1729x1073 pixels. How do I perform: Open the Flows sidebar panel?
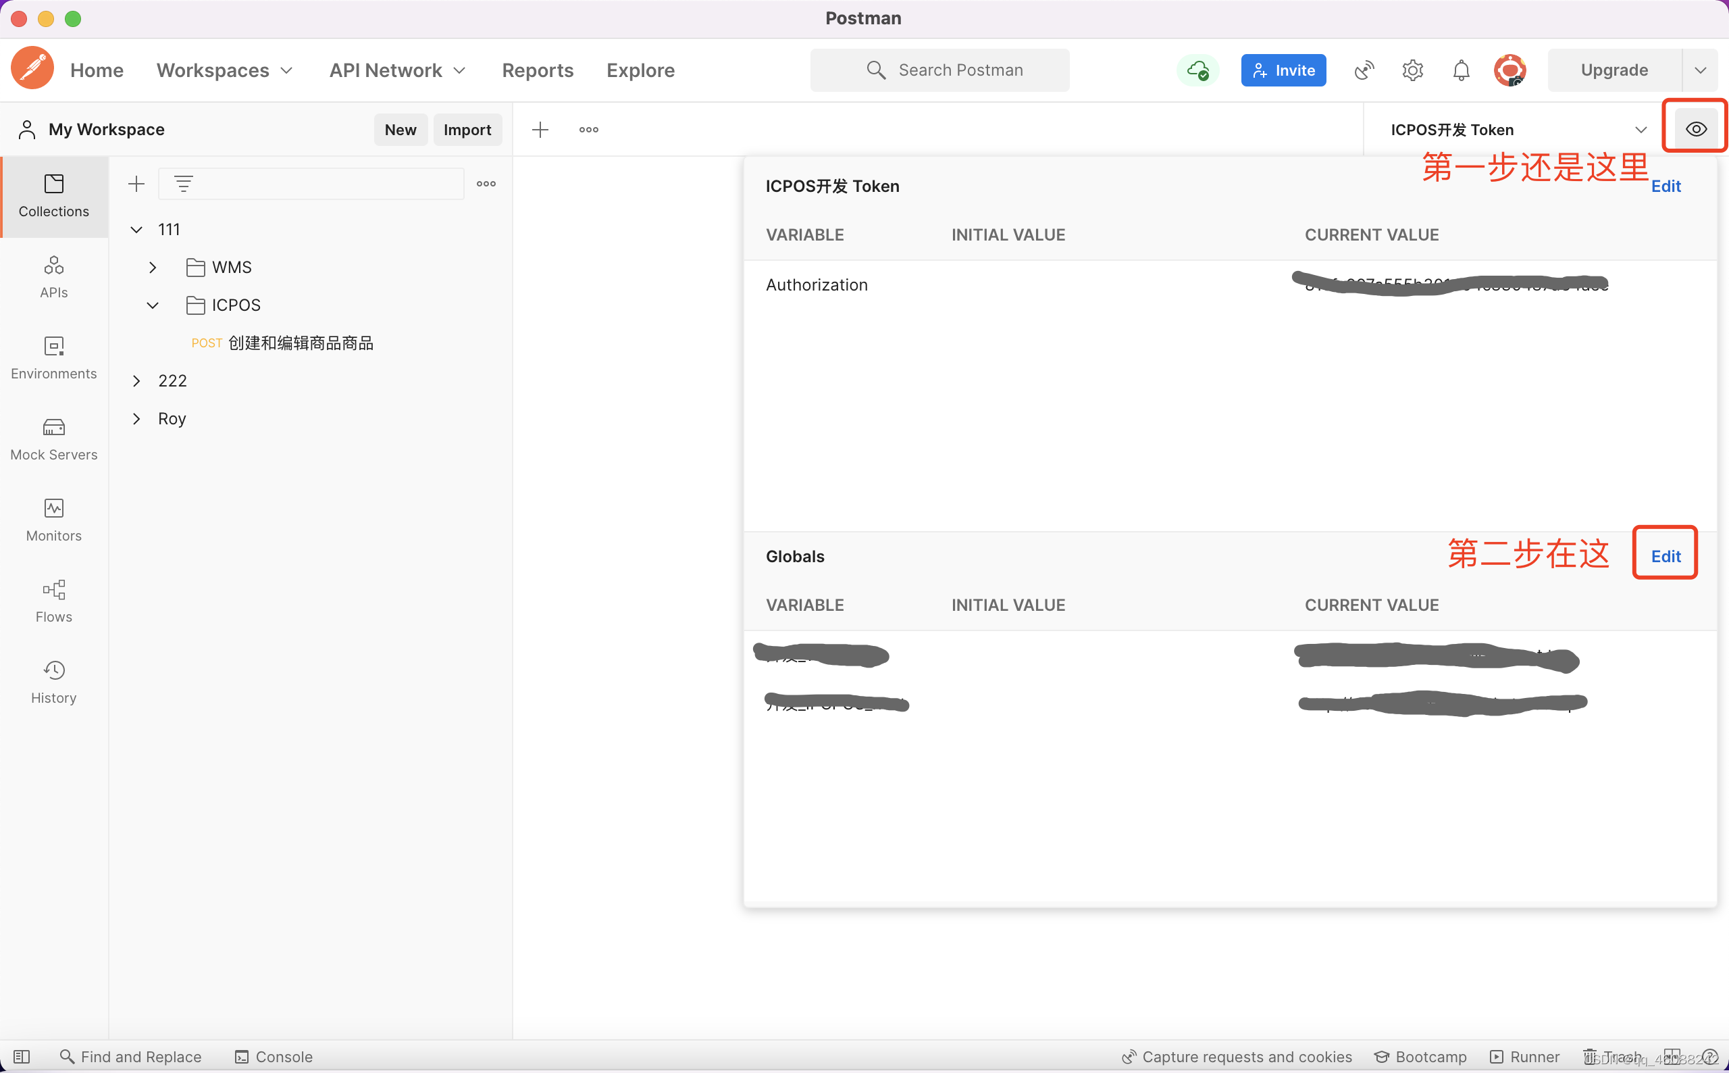click(x=54, y=601)
